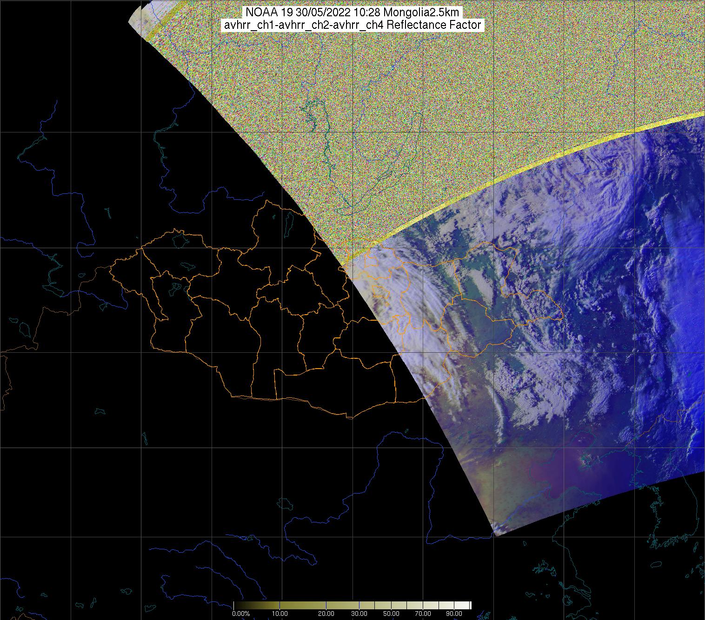705x620 pixels.
Task: Click avhrr_ch1 in the channel subtitle
Action: pos(246,25)
